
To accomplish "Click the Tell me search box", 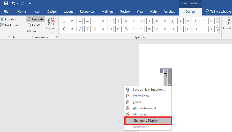I will coord(219,12).
